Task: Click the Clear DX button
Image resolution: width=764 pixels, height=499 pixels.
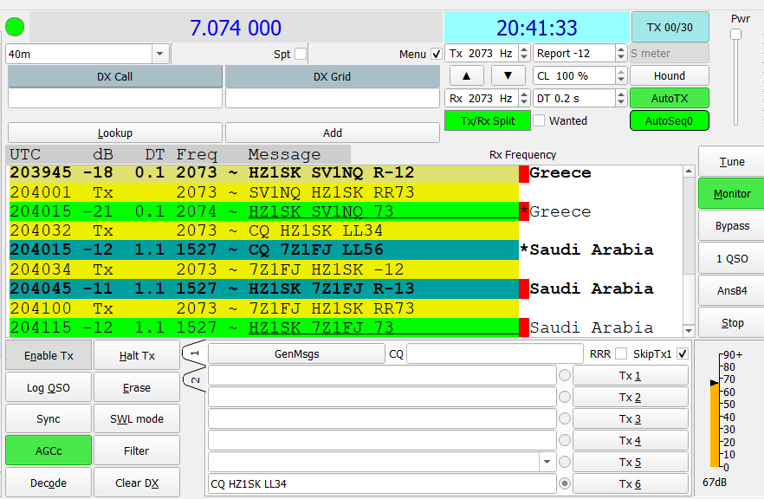Action: tap(137, 483)
